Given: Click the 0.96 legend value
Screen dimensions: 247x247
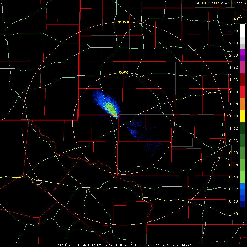Looking at the screenshot, I should (x=234, y=141).
